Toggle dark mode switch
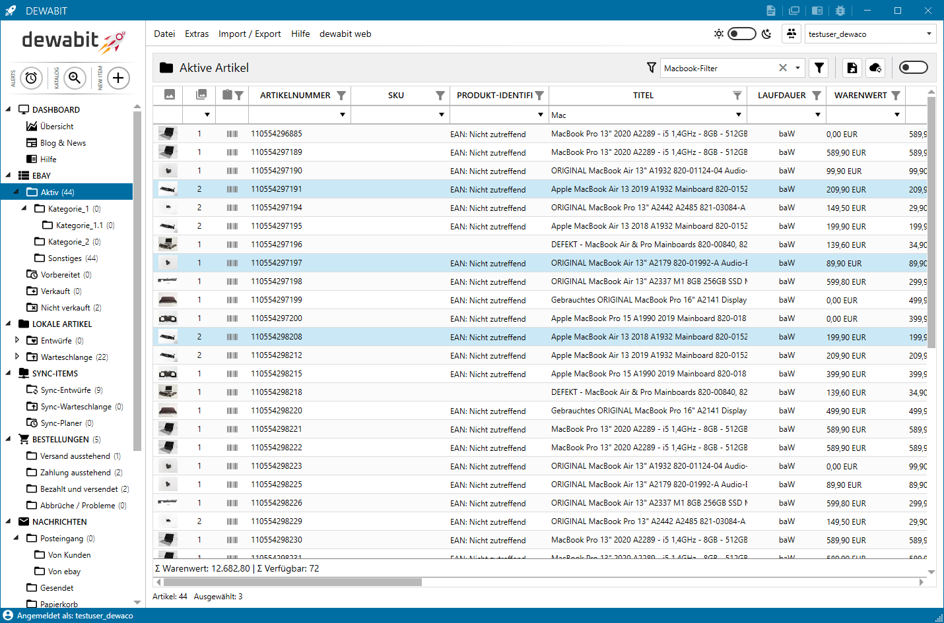944x623 pixels. coord(741,34)
